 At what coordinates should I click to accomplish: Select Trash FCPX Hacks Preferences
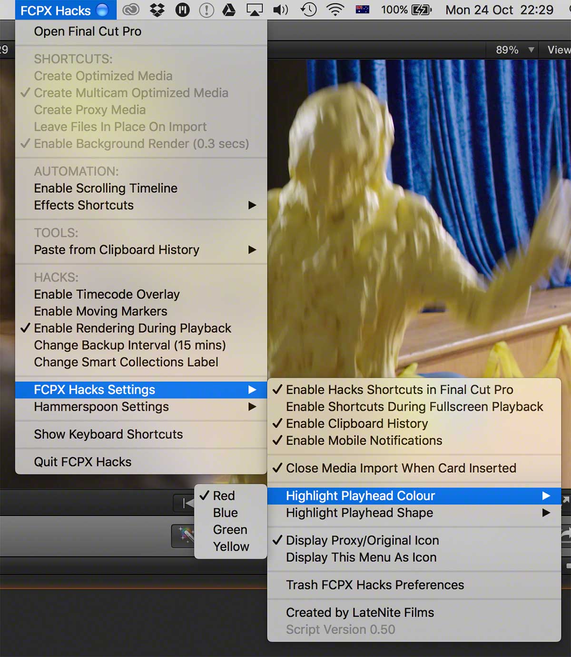click(x=414, y=585)
